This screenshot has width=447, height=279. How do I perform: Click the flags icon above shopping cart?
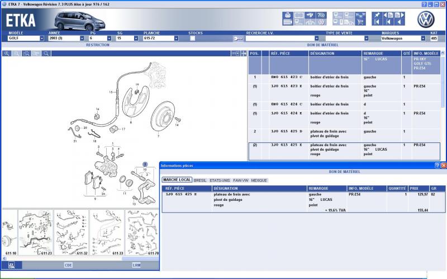(360, 15)
